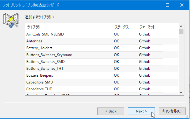The height and width of the screenshot is (119, 190).
Task: Click the scrollbar down arrow
Action: click(x=181, y=93)
